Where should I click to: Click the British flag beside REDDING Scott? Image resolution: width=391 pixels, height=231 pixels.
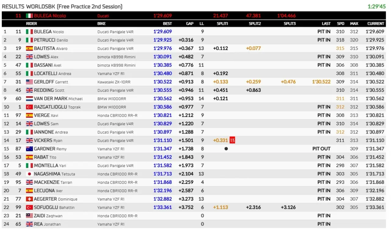click(29, 90)
